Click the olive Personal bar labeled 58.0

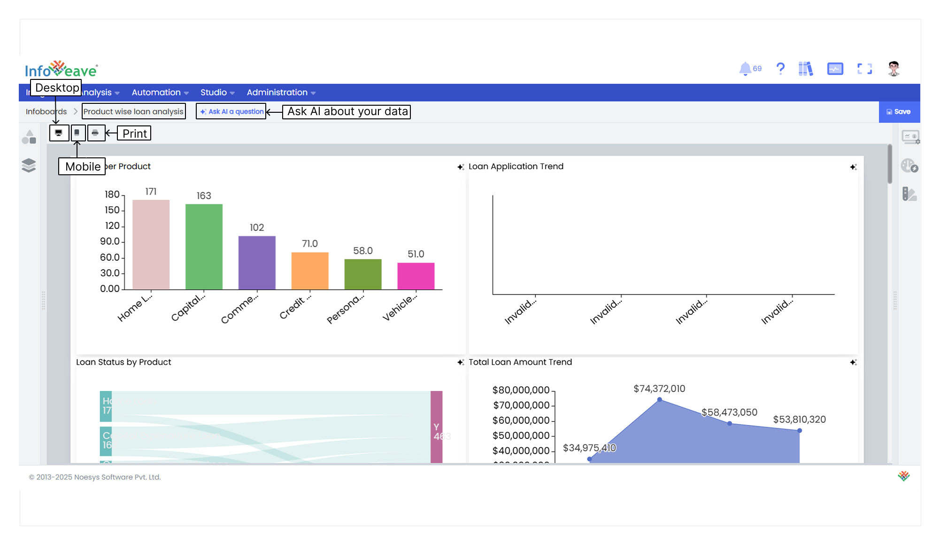click(x=363, y=274)
